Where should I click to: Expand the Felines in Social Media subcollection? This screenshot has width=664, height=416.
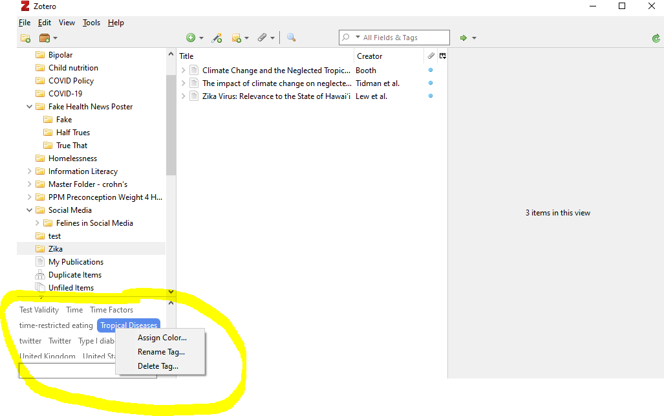(37, 223)
